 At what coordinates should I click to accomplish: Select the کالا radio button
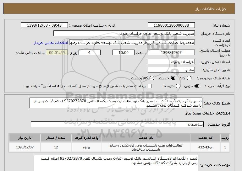(189, 78)
